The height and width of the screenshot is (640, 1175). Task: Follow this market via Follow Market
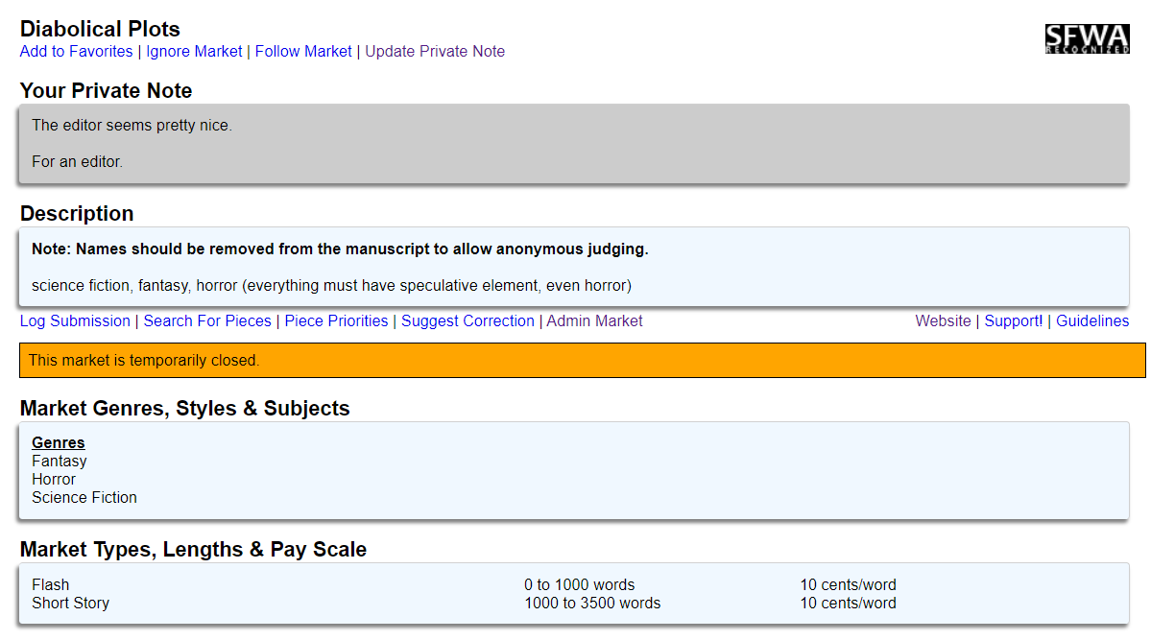tap(303, 52)
